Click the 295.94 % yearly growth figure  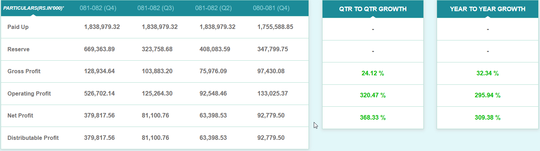tap(487, 95)
